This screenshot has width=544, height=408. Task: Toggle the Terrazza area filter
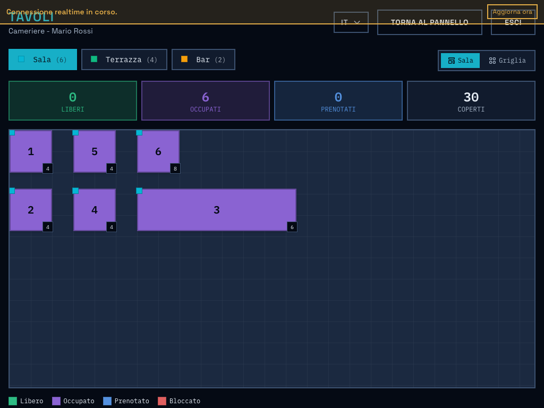[124, 59]
